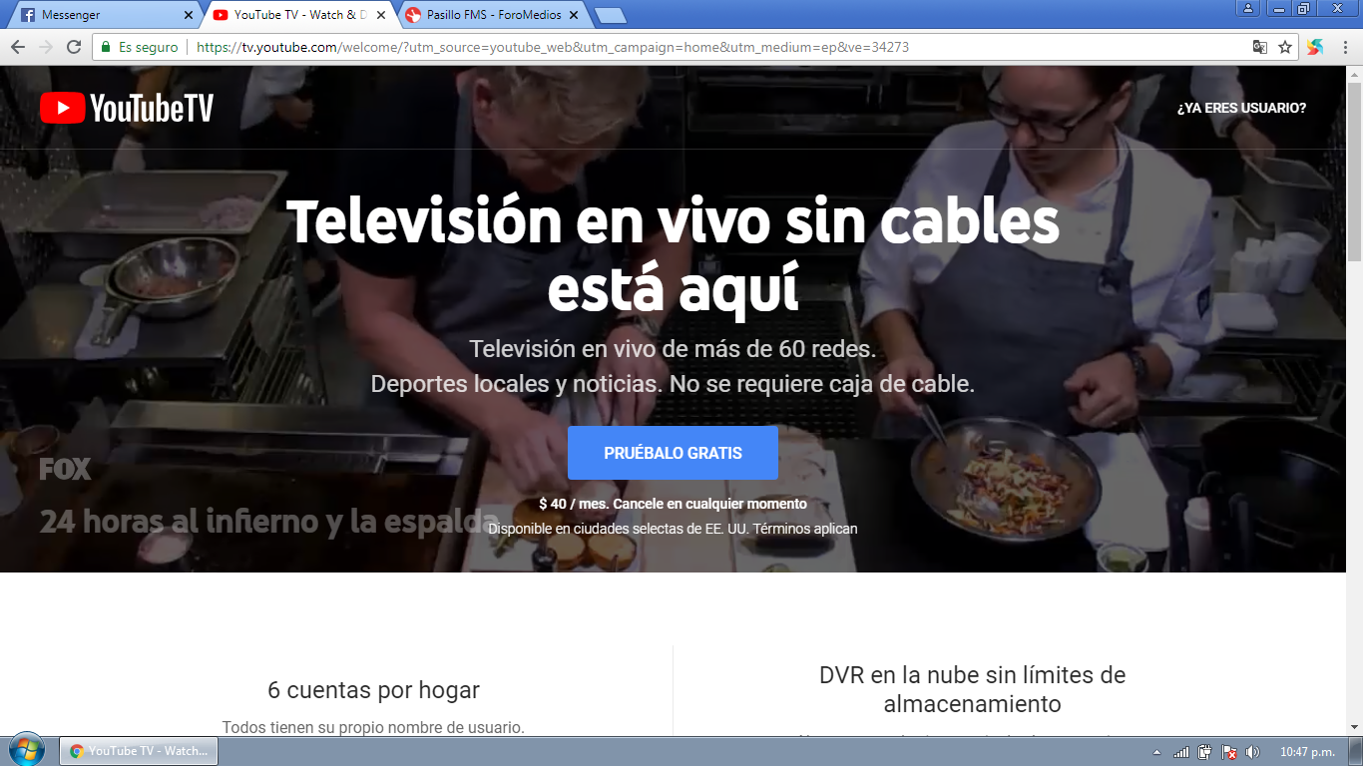Screen dimensions: 1363x766
Task: Click the taskbar clock showing 10:47 p.m.
Action: click(x=1307, y=752)
